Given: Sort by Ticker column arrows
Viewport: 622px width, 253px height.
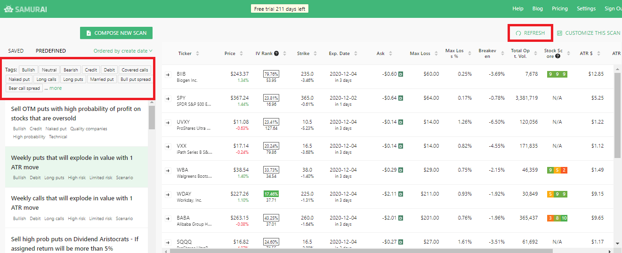Looking at the screenshot, I should 197,54.
